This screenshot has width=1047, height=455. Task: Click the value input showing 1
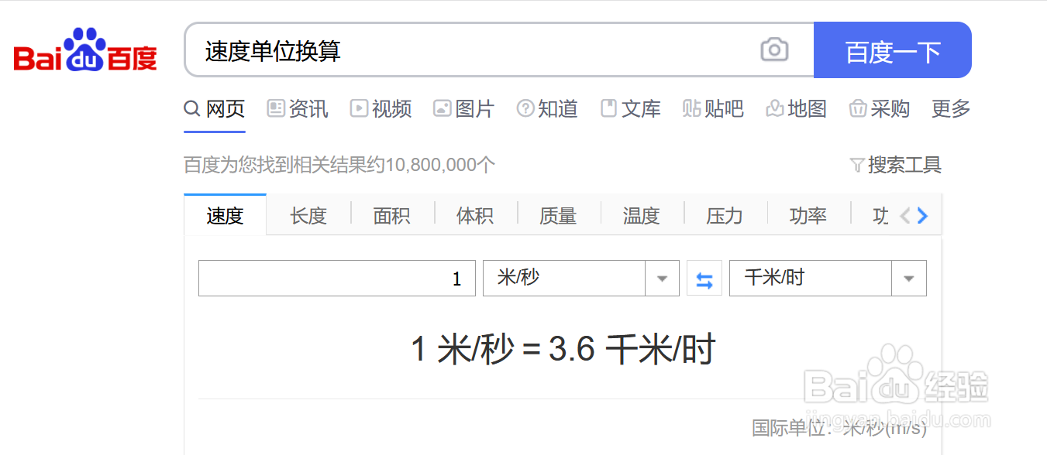pos(337,279)
